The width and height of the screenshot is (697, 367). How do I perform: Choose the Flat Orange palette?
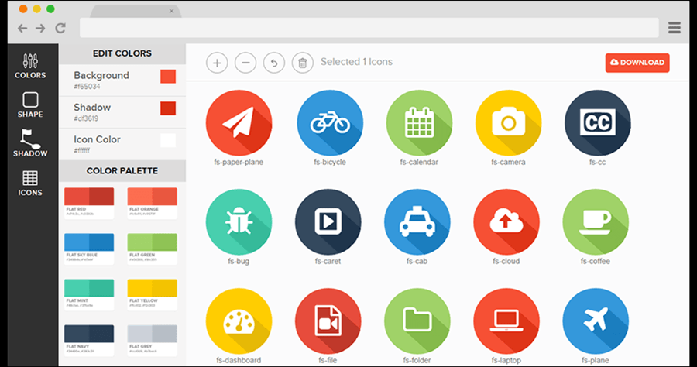(x=152, y=203)
